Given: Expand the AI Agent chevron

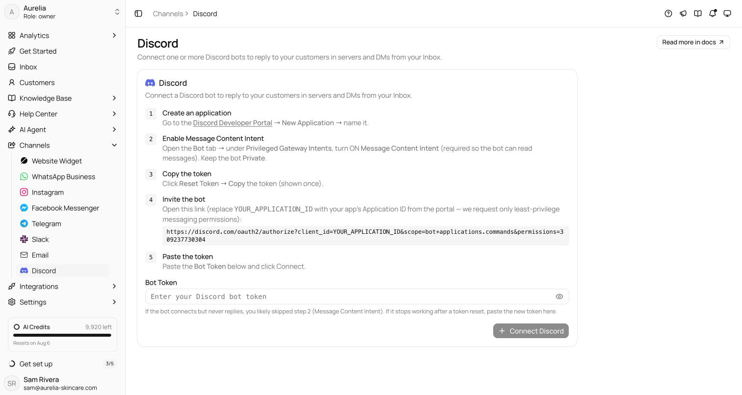Looking at the screenshot, I should [x=114, y=129].
